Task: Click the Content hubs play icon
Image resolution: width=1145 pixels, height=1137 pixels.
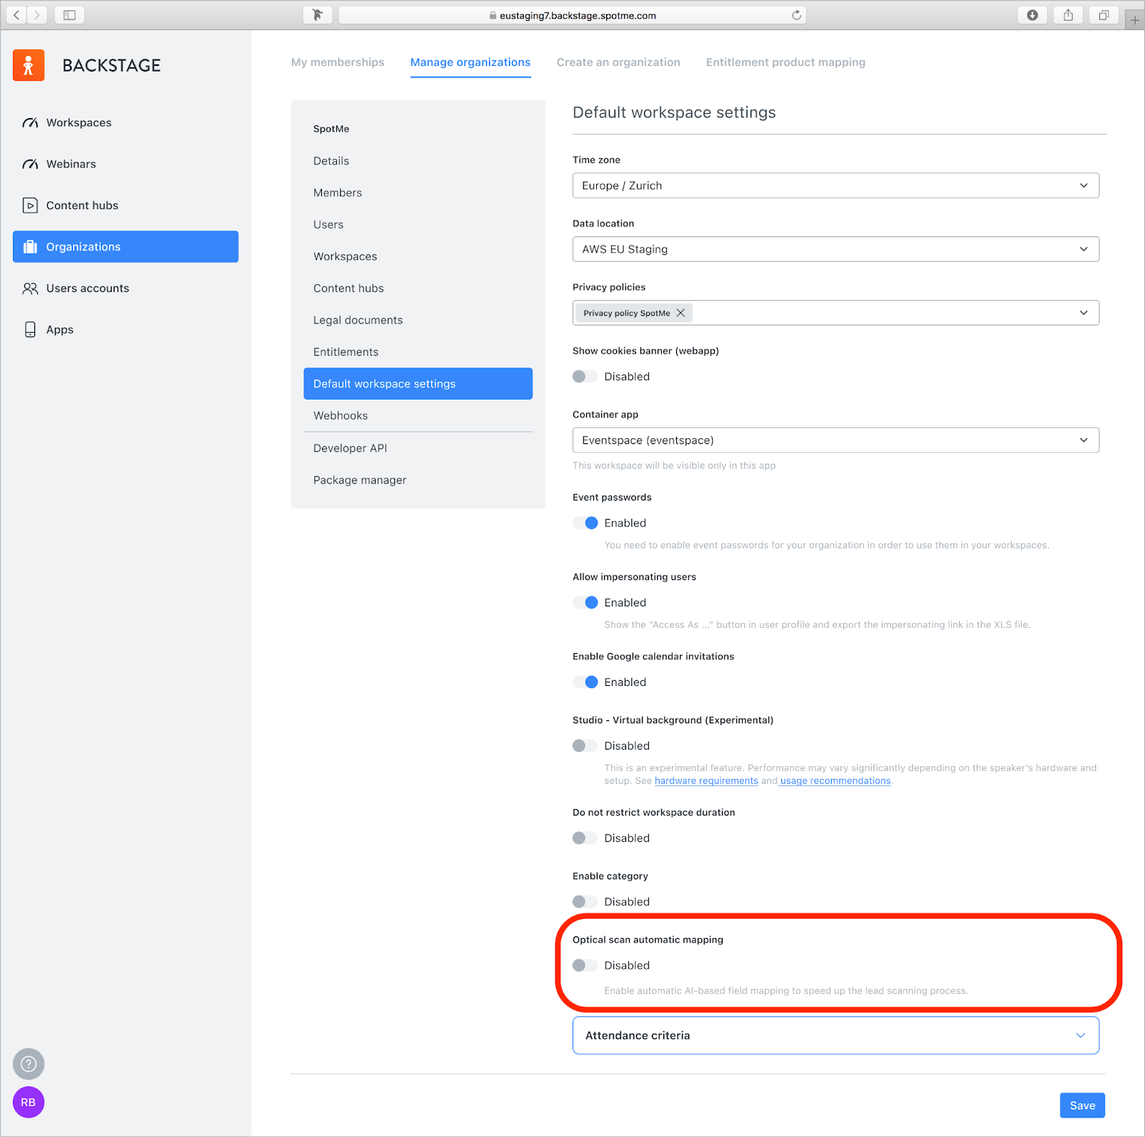Action: pyautogui.click(x=30, y=205)
